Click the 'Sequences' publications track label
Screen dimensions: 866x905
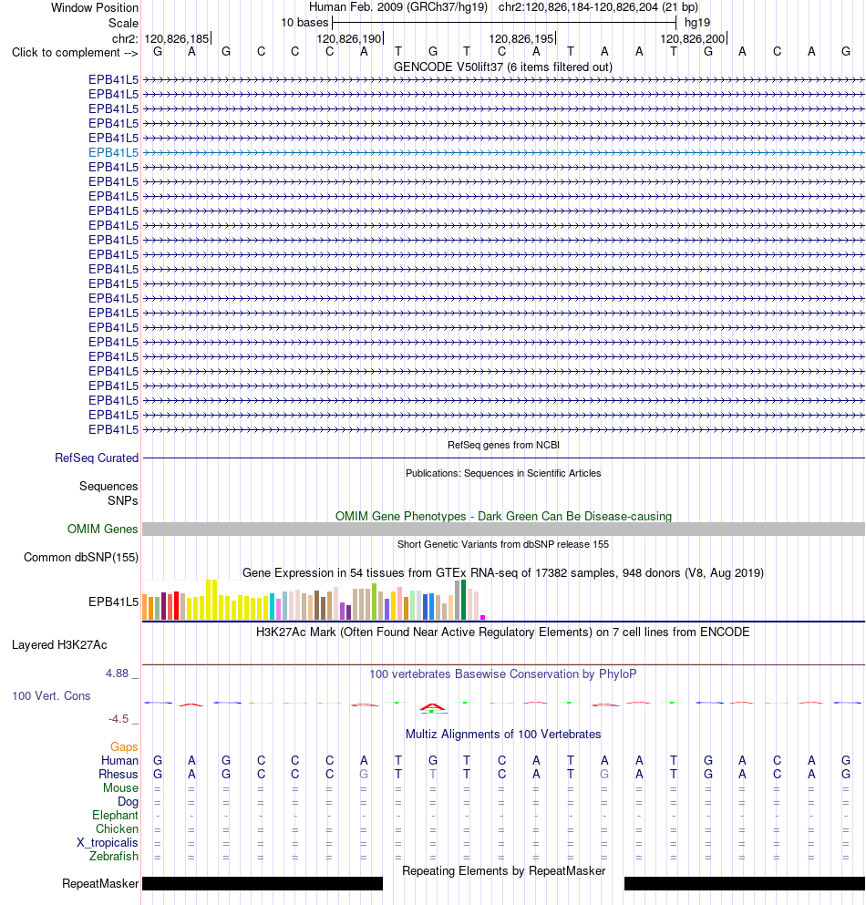108,486
